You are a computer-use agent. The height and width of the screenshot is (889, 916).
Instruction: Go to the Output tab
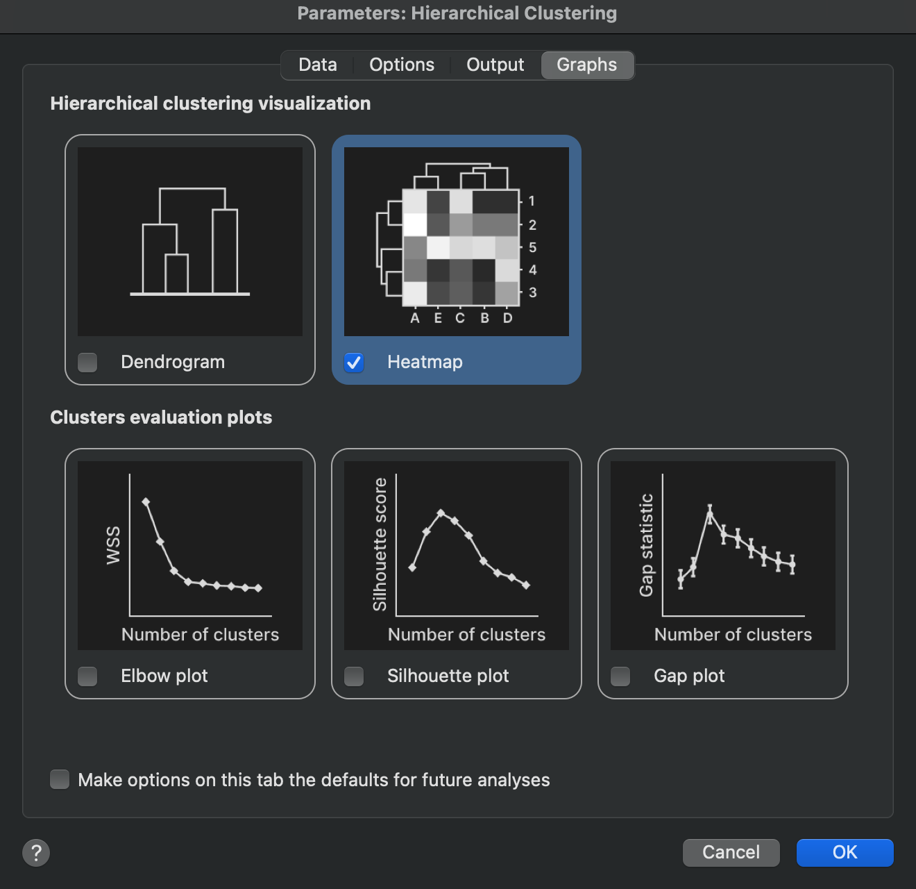495,65
